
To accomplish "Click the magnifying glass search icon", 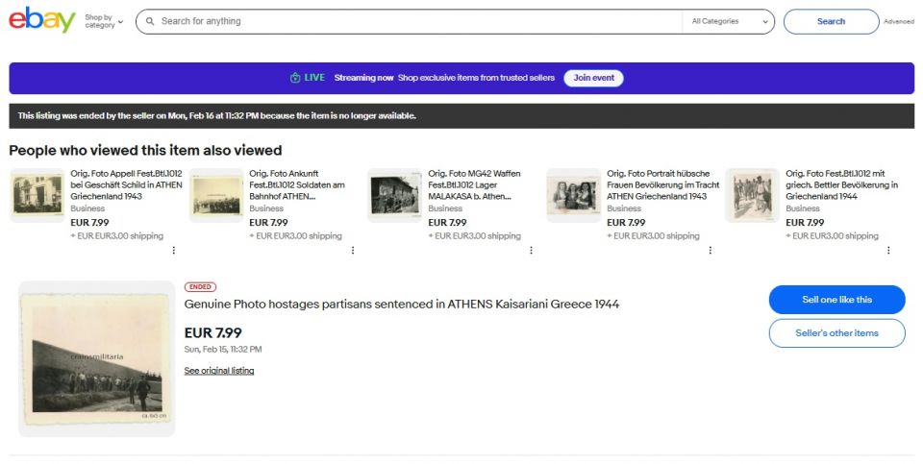I will 149,21.
